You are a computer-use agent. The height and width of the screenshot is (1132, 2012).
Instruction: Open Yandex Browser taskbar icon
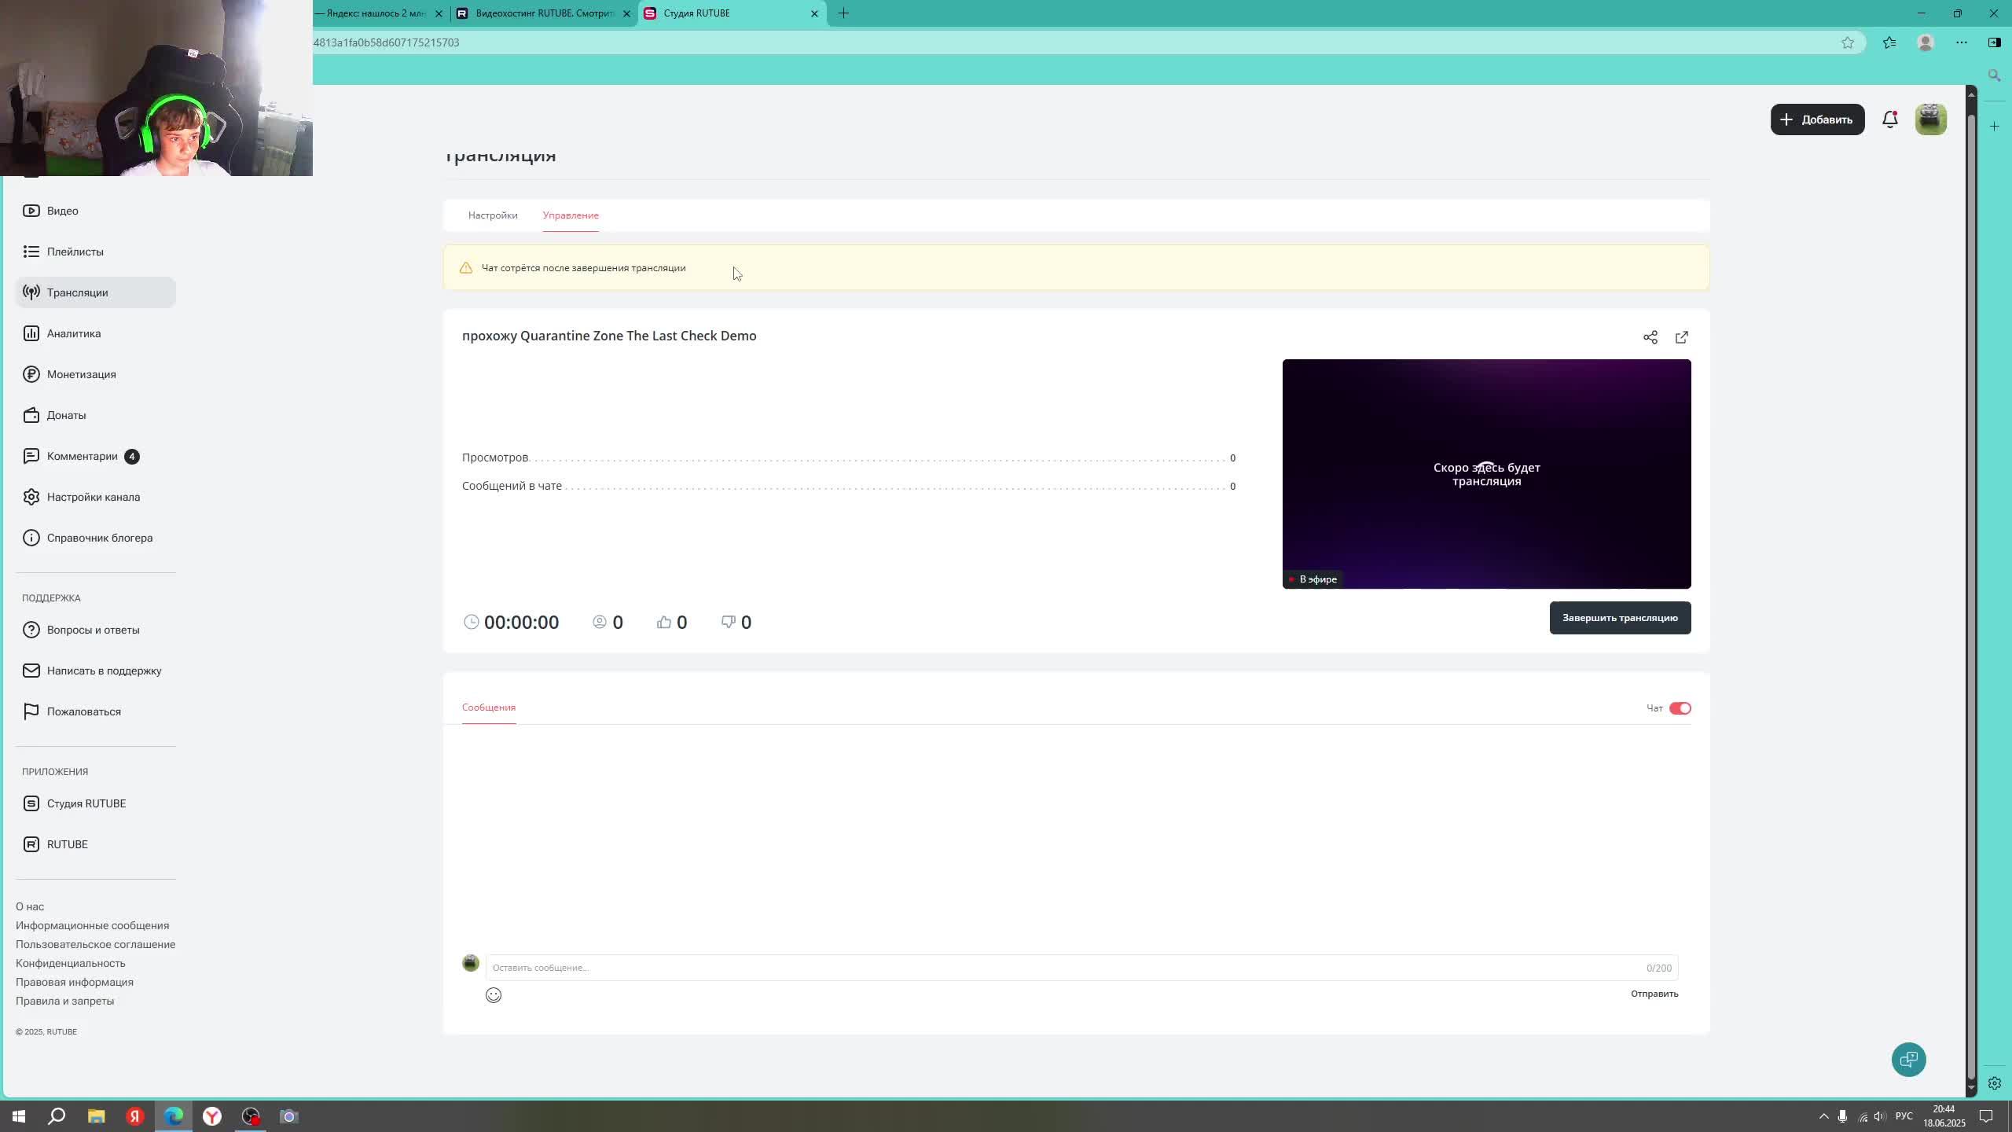pos(212,1116)
